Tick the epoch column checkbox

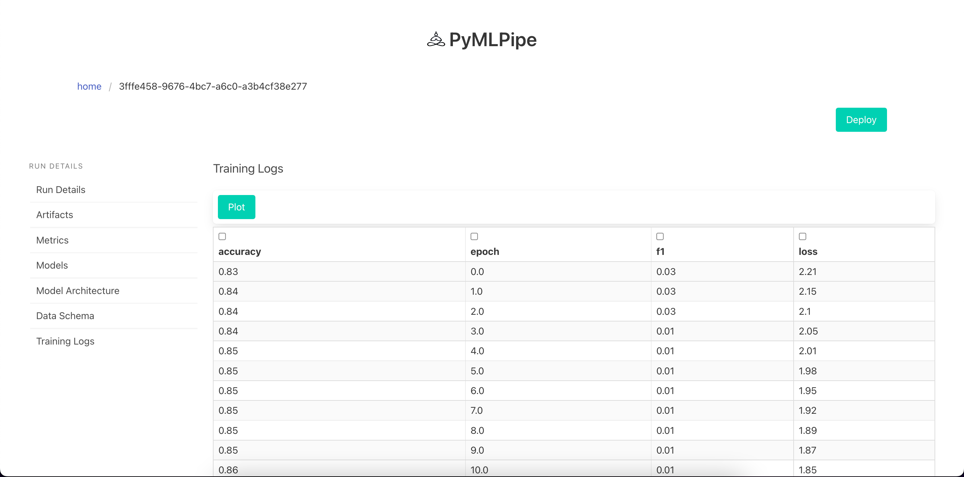click(474, 236)
